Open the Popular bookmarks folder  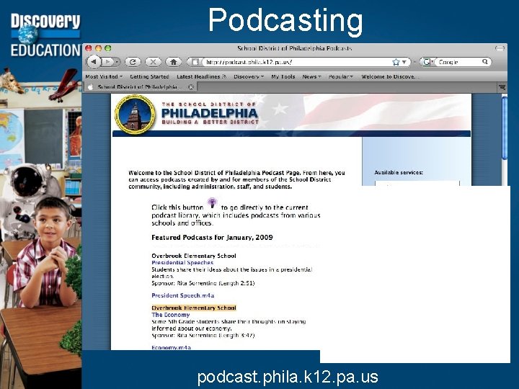(340, 76)
